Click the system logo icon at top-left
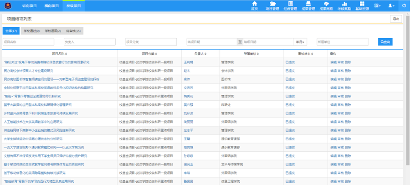The image size is (410, 185). pyautogui.click(x=8, y=5)
